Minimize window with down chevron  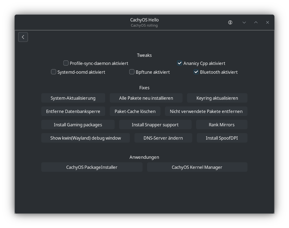(x=244, y=23)
